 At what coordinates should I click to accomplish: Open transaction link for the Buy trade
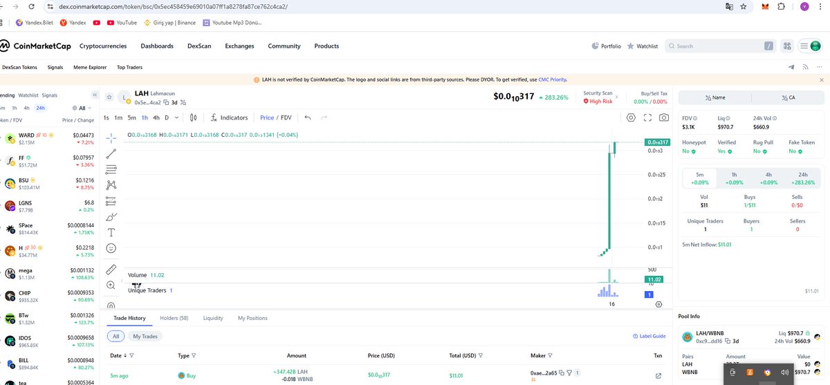(658, 375)
